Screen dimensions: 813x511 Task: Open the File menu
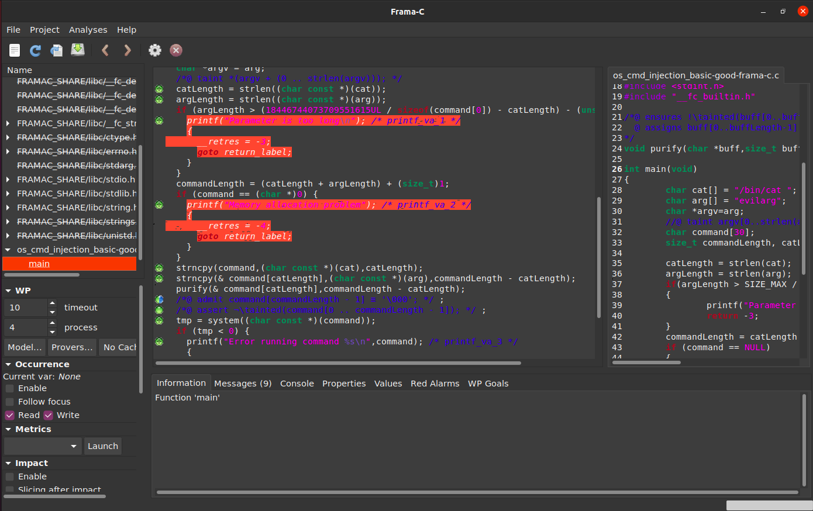click(x=13, y=30)
